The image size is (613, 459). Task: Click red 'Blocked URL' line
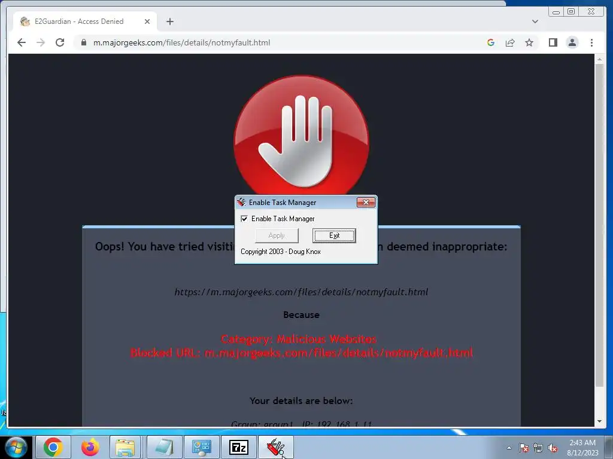[x=301, y=353]
